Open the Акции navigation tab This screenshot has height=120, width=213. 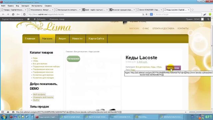(x=63, y=39)
